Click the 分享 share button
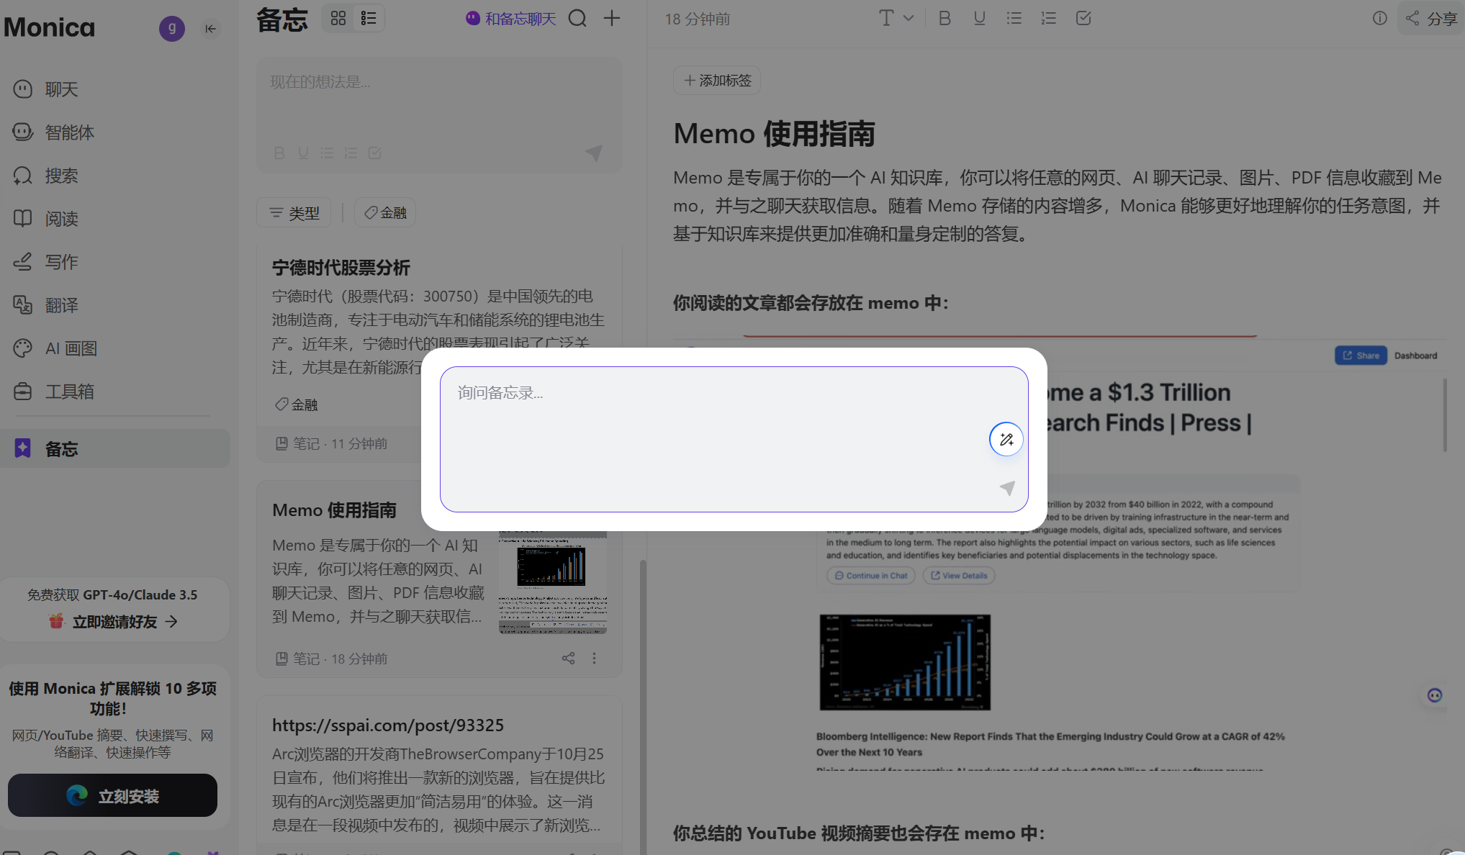The image size is (1465, 855). click(1432, 18)
